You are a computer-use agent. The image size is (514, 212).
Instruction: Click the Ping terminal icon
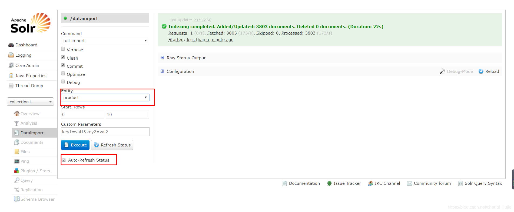pos(17,161)
